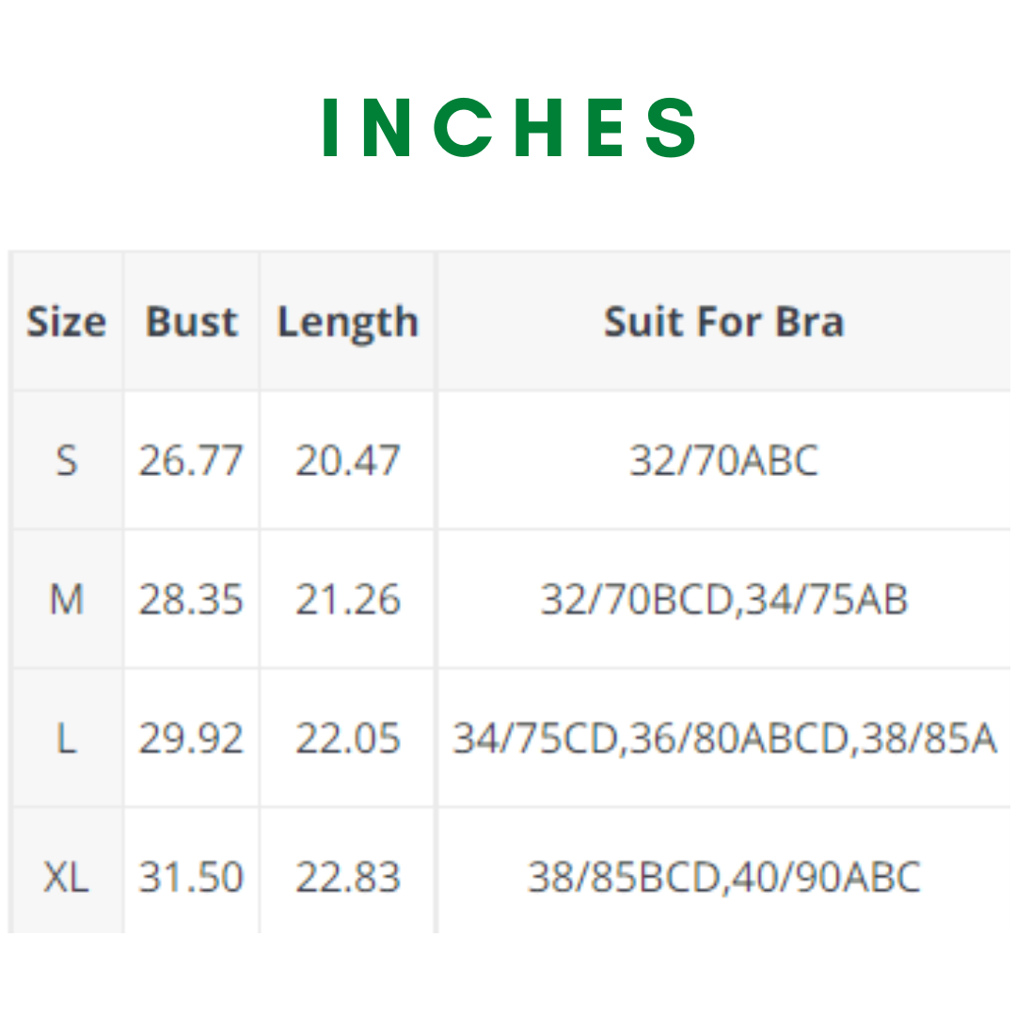Click the Length column header
Viewport: 1016px width, 1016px height.
tap(347, 323)
